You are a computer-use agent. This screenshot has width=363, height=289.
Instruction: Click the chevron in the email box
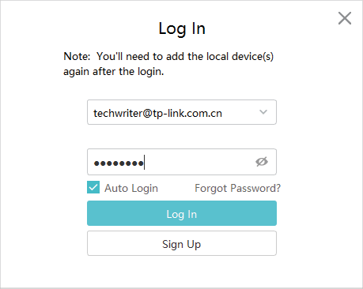point(263,112)
